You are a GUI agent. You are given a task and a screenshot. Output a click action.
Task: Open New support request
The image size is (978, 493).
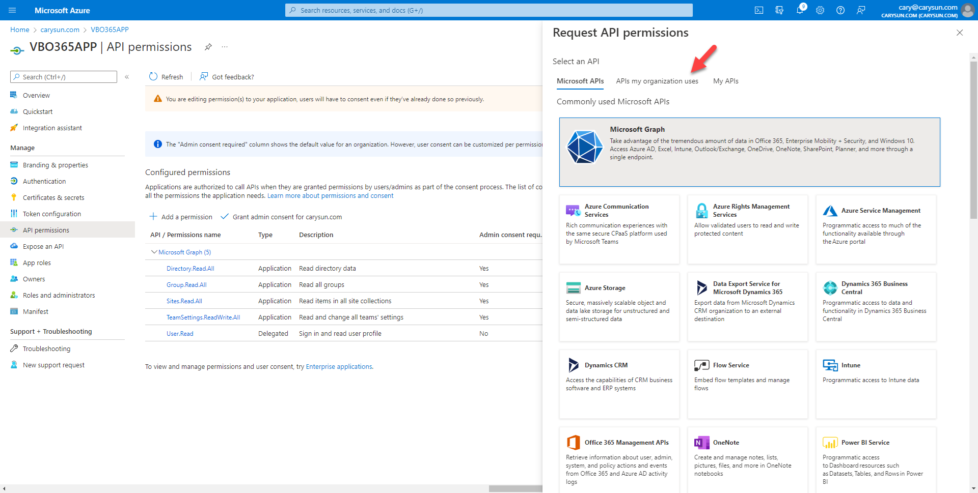point(53,365)
